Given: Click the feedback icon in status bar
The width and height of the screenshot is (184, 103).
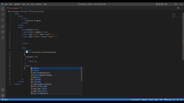Looking at the screenshot, I should (x=178, y=100).
